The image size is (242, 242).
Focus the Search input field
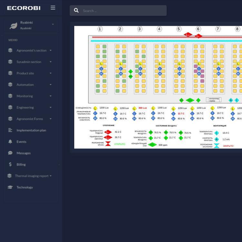tap(123, 11)
